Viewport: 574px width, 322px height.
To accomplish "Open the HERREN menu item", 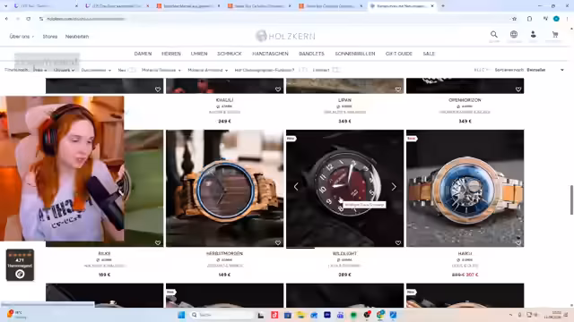I will [x=171, y=54].
